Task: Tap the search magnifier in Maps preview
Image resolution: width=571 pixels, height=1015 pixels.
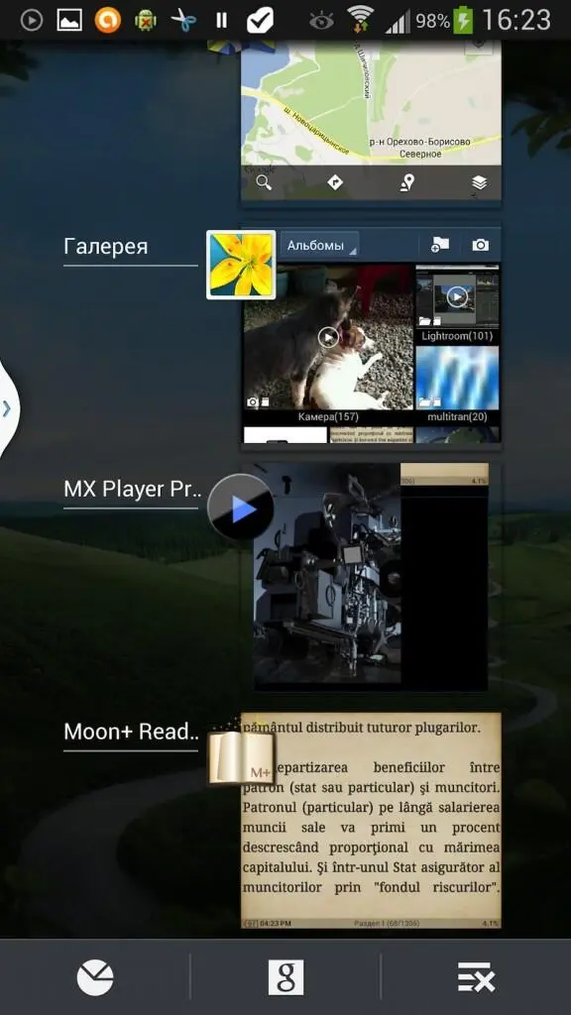Action: 264,182
